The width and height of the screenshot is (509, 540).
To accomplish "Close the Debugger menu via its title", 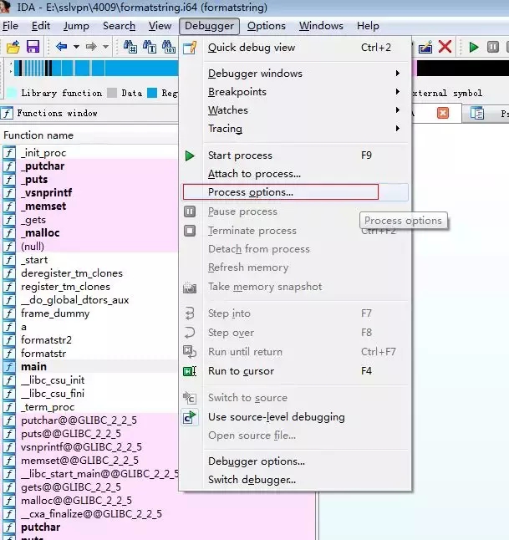I will pos(209,26).
